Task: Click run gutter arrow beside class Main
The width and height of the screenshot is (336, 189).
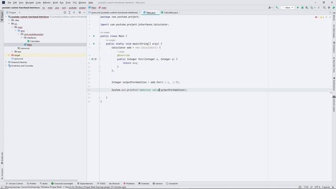Action: pos(94,36)
